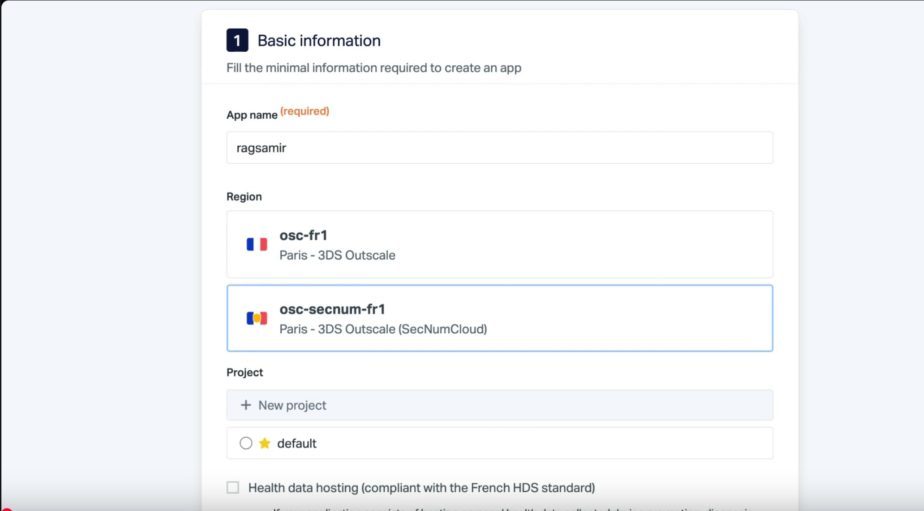Click the Region section label
Viewport: 924px width, 511px height.
(x=244, y=196)
